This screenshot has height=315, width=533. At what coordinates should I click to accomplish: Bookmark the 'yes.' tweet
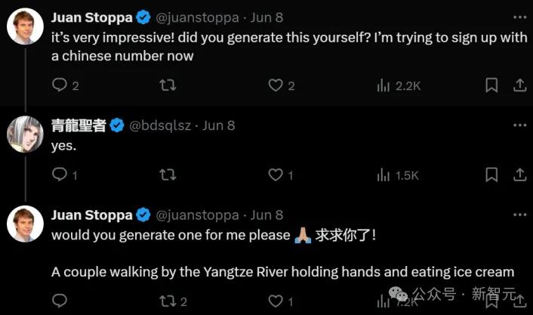point(491,175)
